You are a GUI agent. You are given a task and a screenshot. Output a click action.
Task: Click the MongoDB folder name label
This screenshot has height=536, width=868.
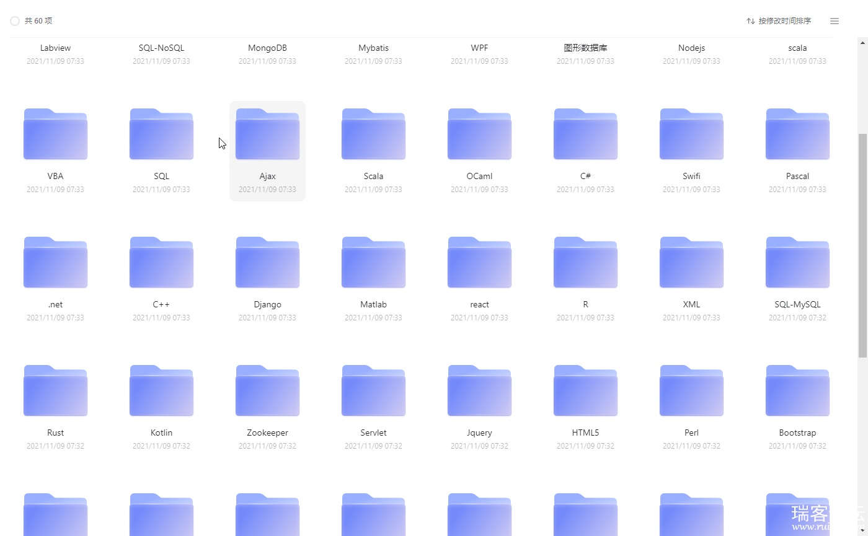point(267,48)
